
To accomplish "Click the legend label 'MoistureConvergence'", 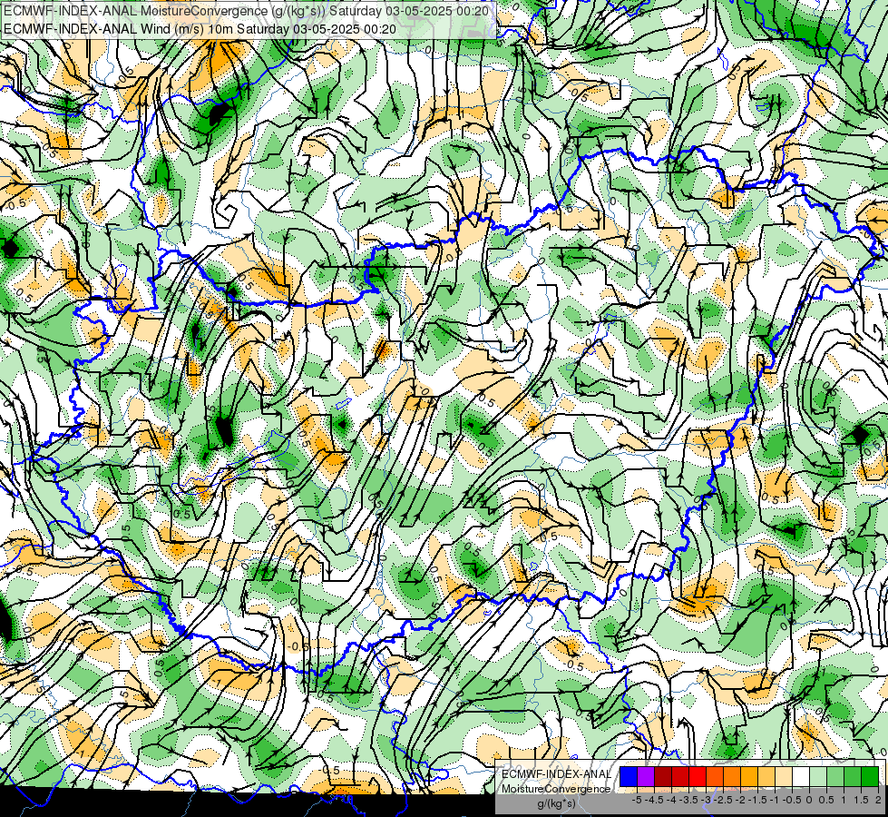I will point(556,789).
